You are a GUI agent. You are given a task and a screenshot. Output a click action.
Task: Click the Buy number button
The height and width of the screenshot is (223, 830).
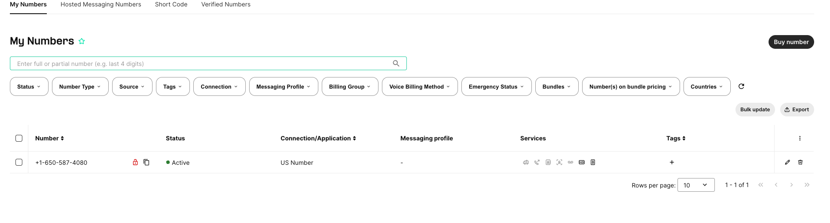tap(791, 42)
